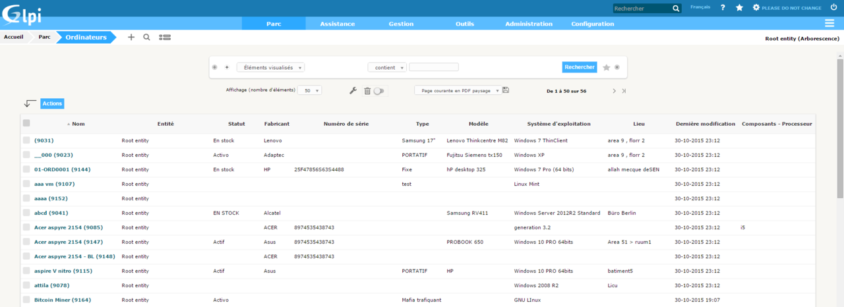Jump to last results page arrow
This screenshot has width=844, height=307.
(x=624, y=91)
